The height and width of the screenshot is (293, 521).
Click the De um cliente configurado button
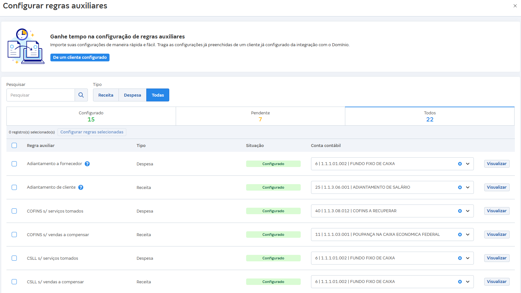pos(80,57)
